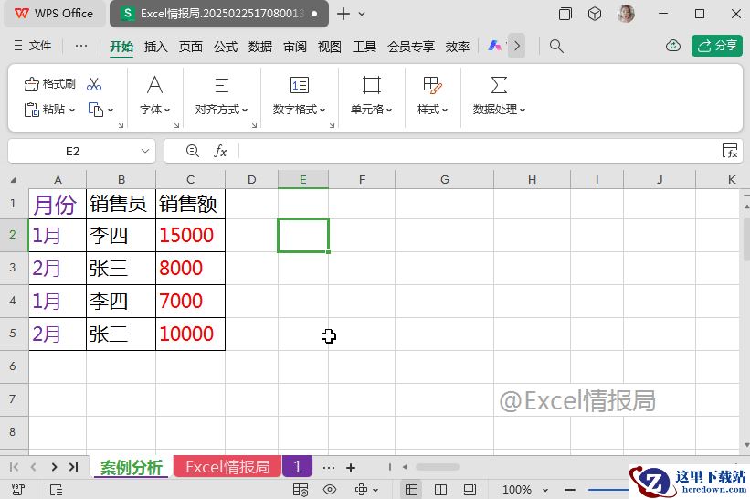
Task: Click the Name Box showing E2
Action: 82,151
